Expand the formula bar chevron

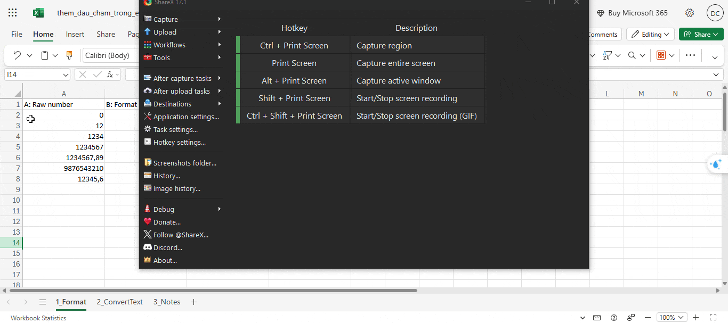(x=716, y=75)
